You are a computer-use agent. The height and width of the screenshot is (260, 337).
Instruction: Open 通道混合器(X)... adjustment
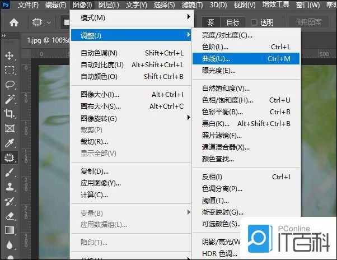246,147
